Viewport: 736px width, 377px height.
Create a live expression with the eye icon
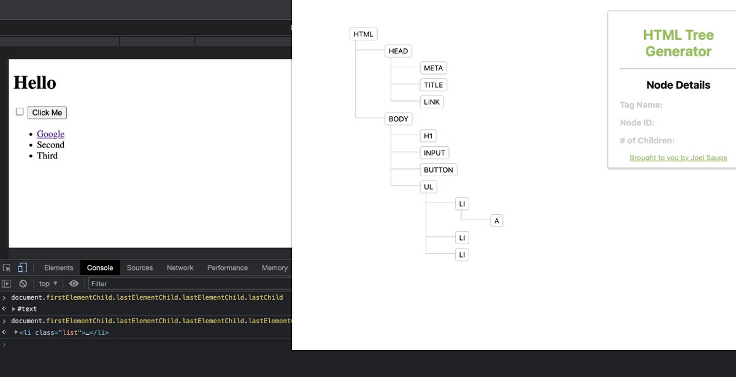(74, 283)
